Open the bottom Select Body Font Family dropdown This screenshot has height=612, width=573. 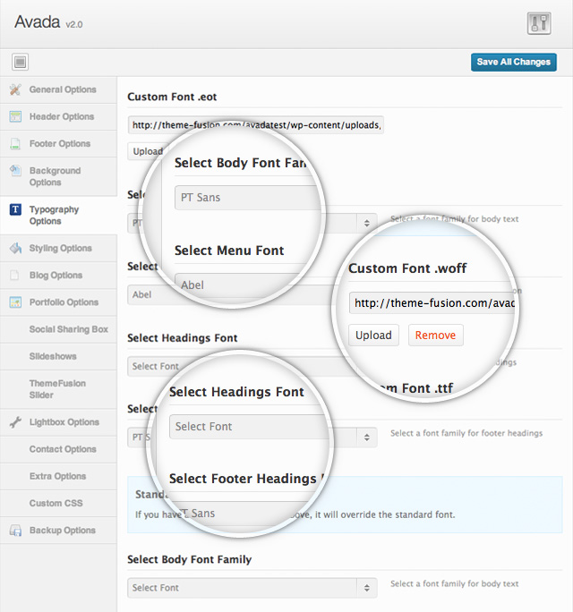[252, 588]
